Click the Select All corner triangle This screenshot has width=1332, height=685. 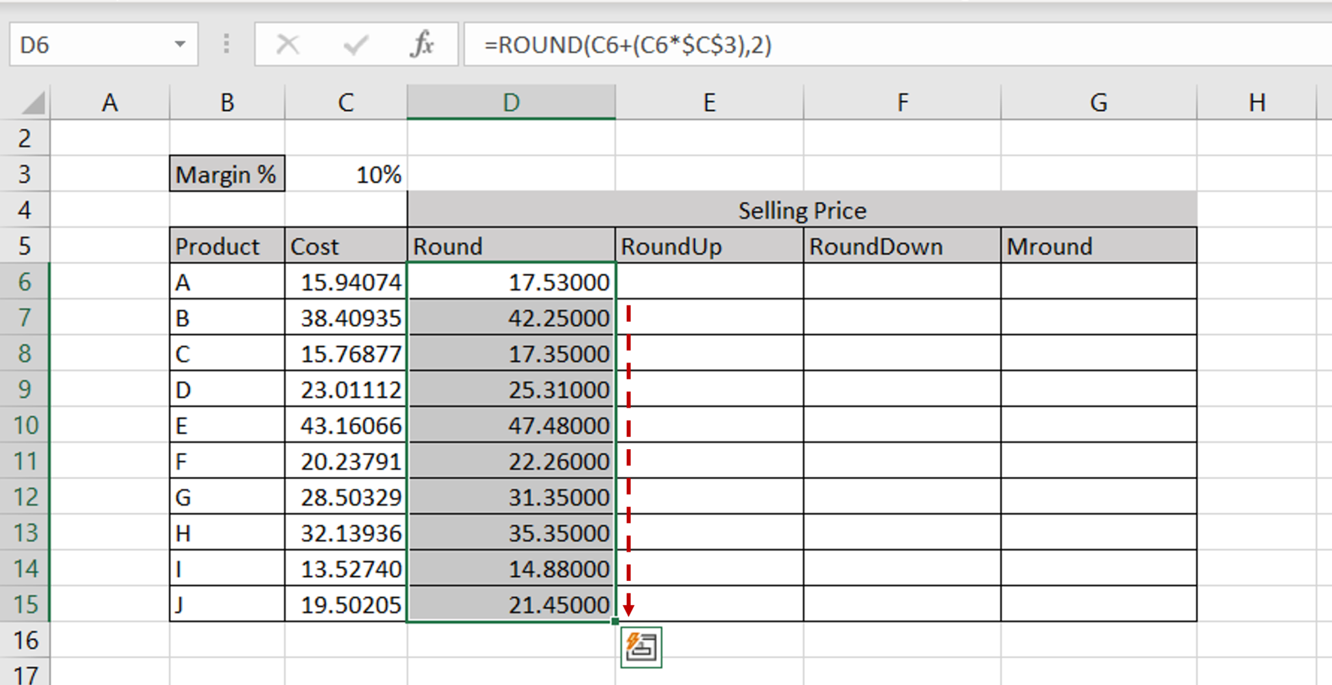click(x=33, y=103)
